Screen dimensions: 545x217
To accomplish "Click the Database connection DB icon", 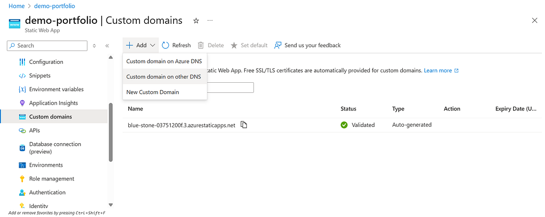I will tap(22, 148).
